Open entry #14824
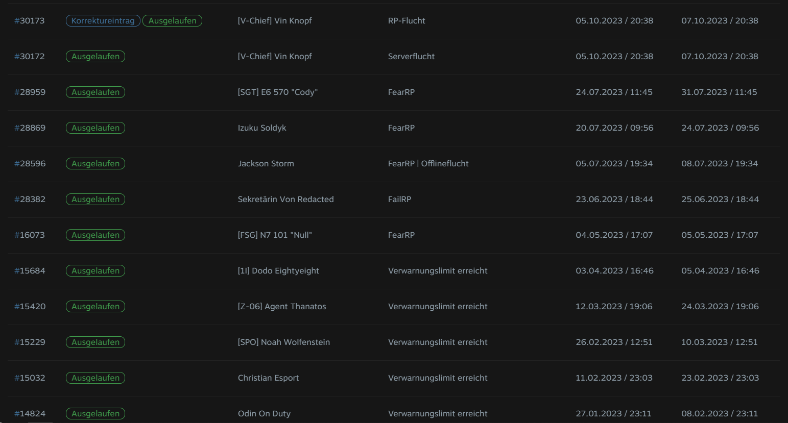This screenshot has width=788, height=423. [x=30, y=414]
